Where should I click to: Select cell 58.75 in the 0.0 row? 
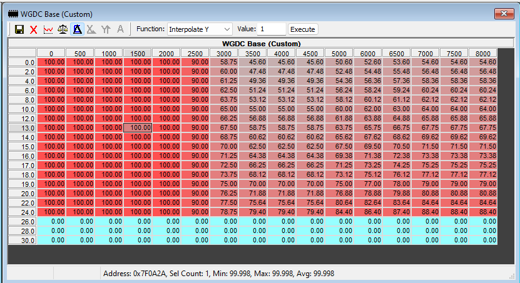point(224,62)
